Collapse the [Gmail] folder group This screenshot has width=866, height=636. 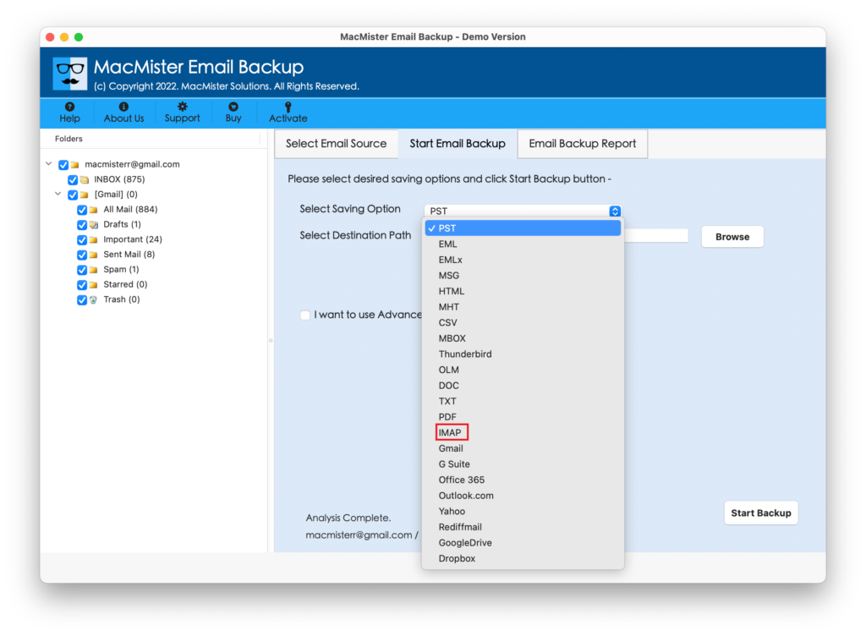click(58, 195)
